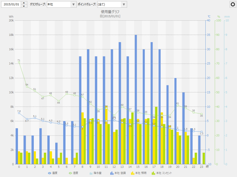Click humidity data point labeled 71

(19, 62)
